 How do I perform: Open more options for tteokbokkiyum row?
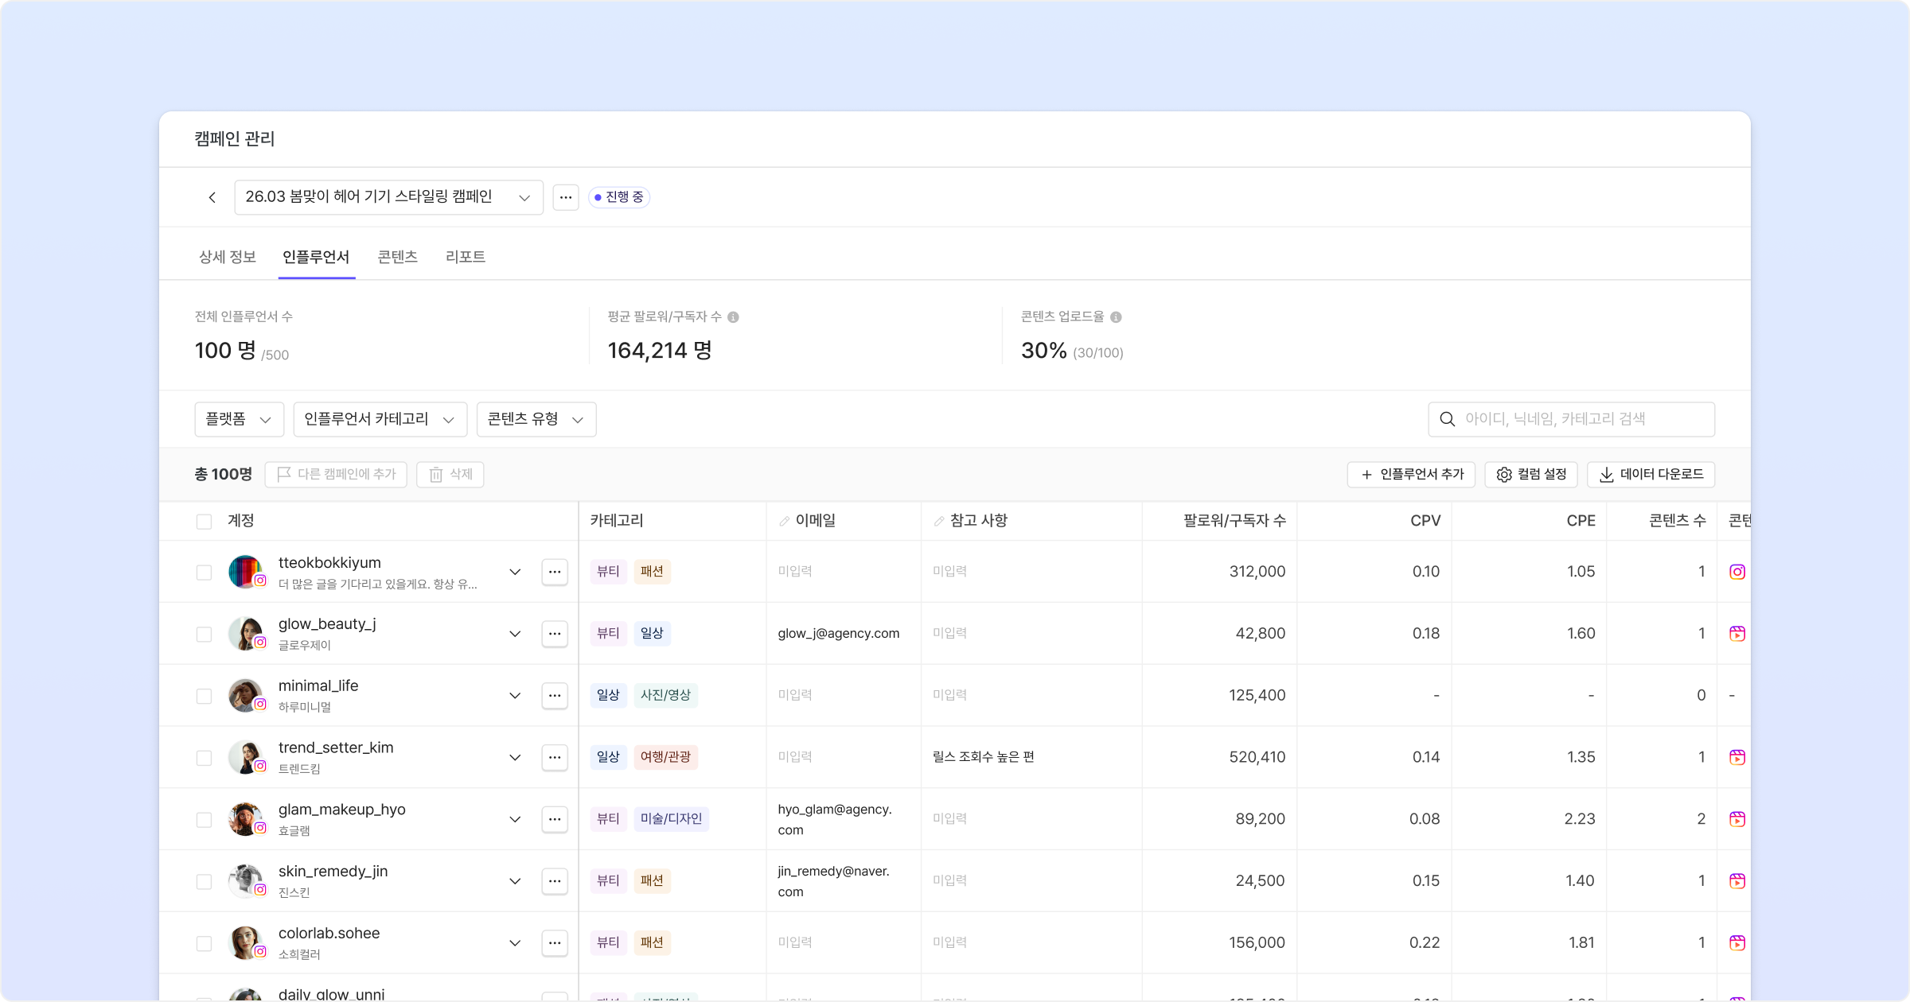(555, 572)
